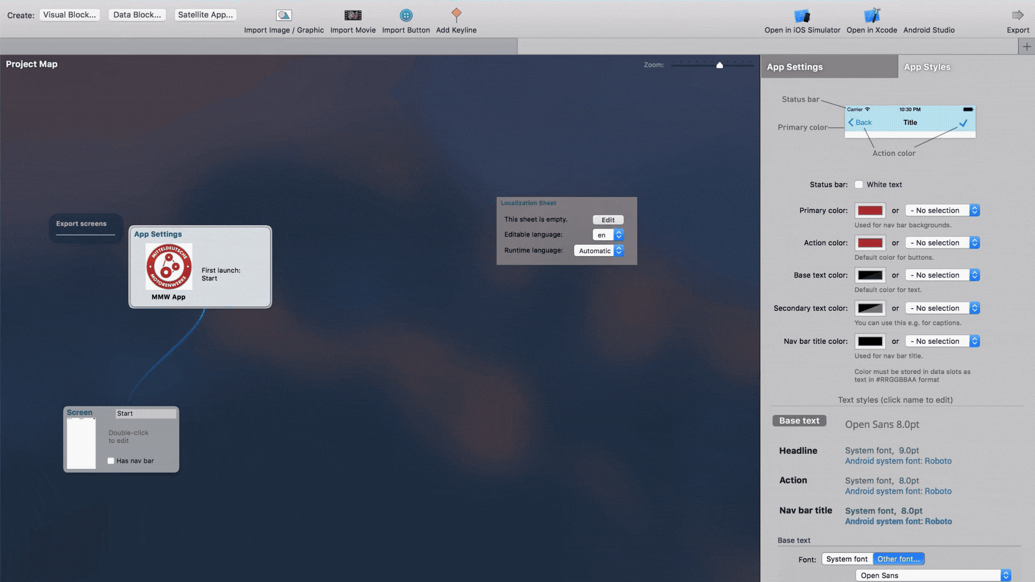The height and width of the screenshot is (582, 1035).
Task: Click the Primary color red swatch
Action: point(871,210)
